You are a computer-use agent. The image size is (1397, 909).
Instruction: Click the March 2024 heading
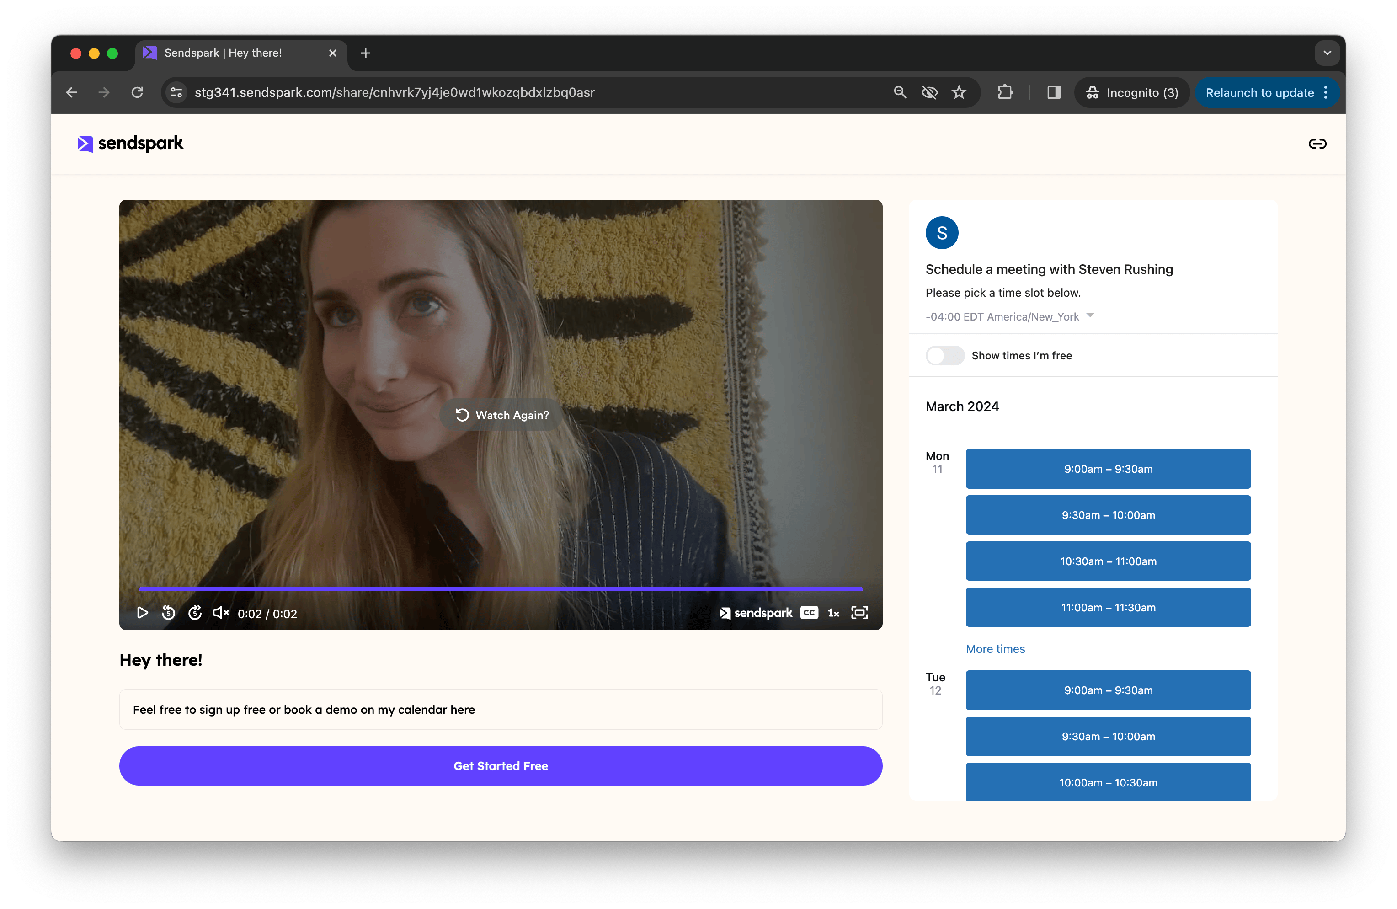[962, 406]
